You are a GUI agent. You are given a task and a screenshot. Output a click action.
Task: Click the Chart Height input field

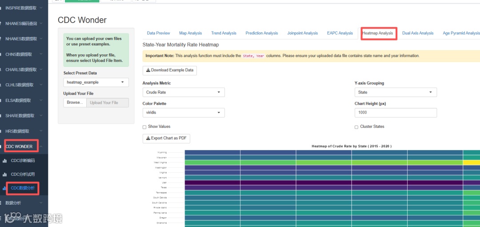click(396, 113)
